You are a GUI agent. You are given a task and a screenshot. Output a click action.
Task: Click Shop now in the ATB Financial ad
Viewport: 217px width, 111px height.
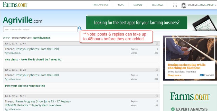(174, 75)
